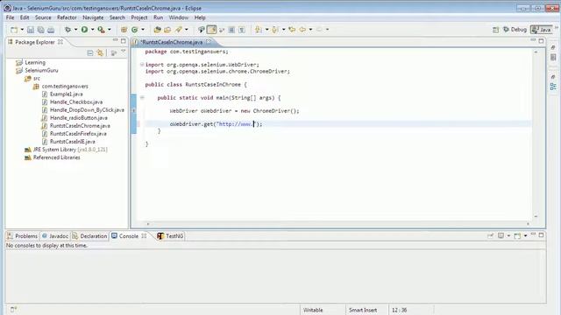
Task: Switch to the Debug perspective
Action: tap(515, 30)
